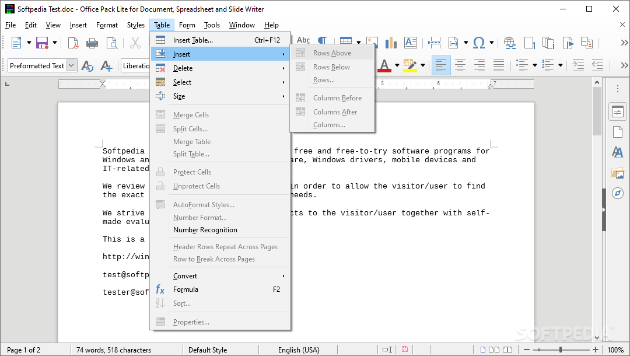
Task: Increase indent icon in formatting bar
Action: click(578, 65)
